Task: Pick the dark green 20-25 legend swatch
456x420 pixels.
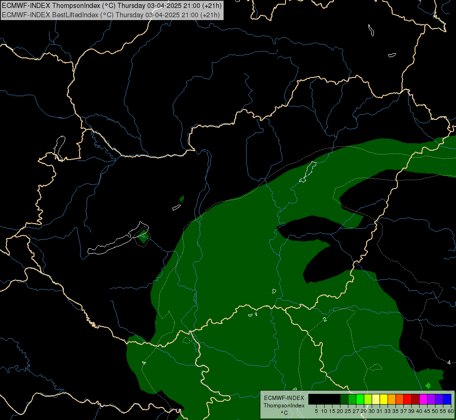Action: coord(344,399)
